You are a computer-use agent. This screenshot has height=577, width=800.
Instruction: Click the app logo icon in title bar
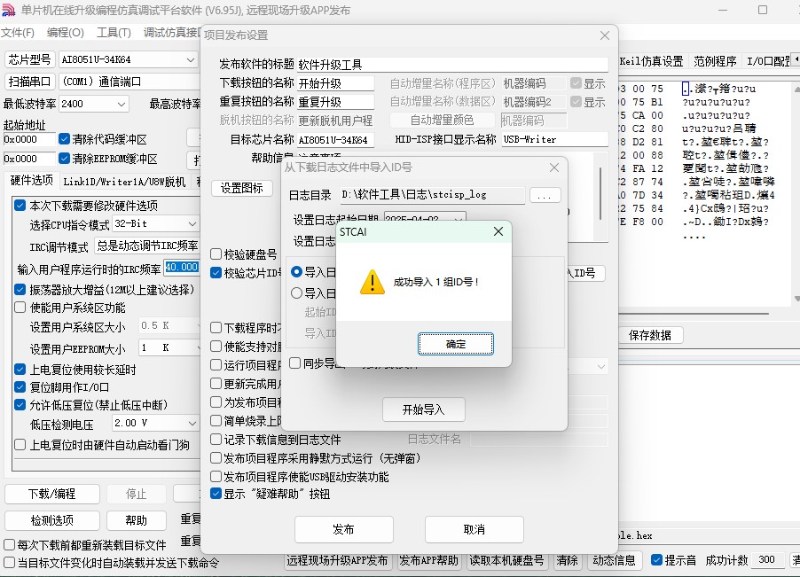click(8, 11)
